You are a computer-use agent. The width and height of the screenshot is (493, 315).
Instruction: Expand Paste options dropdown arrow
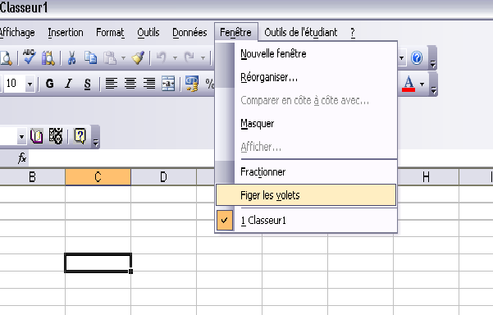tap(123, 58)
